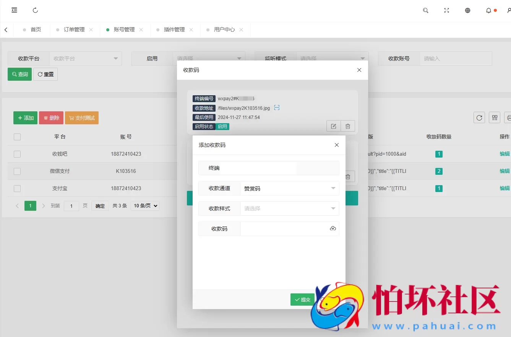
Task: Select the checkbox for 微信支付 row
Action: point(17,171)
